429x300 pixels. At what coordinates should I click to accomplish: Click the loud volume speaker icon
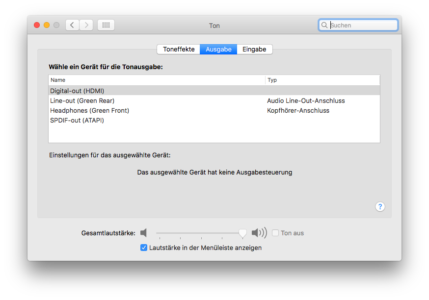coord(259,233)
